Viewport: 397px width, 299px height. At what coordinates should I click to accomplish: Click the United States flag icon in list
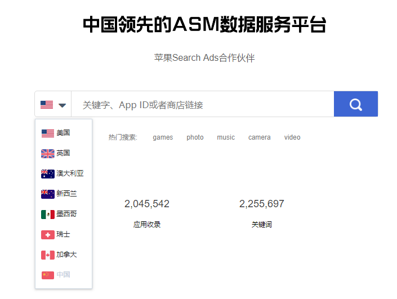[x=48, y=133]
